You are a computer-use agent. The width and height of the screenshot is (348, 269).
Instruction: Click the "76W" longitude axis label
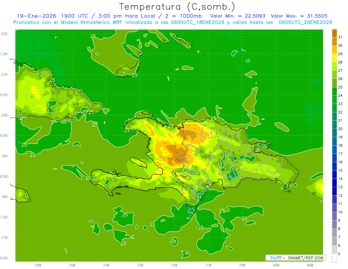pos(38,265)
